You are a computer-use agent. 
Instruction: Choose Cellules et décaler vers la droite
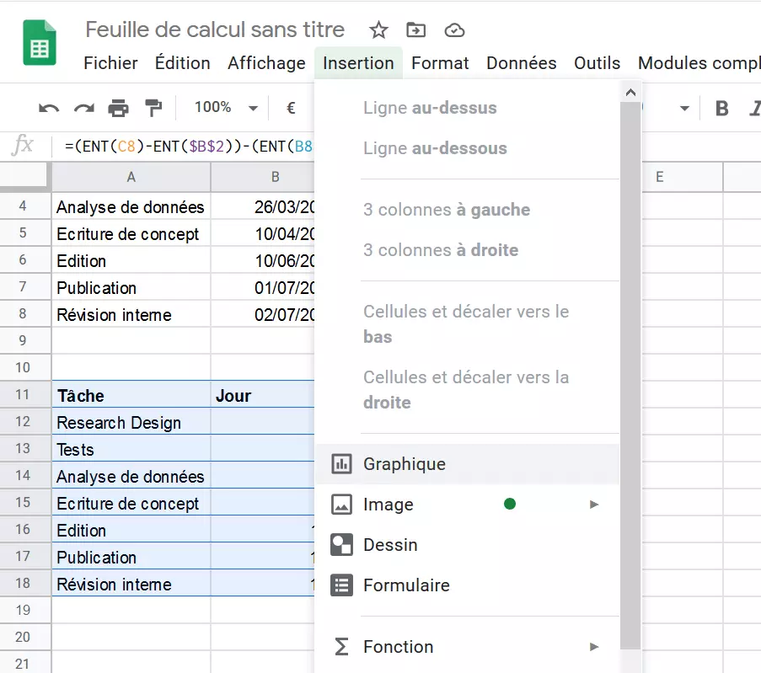tap(468, 390)
